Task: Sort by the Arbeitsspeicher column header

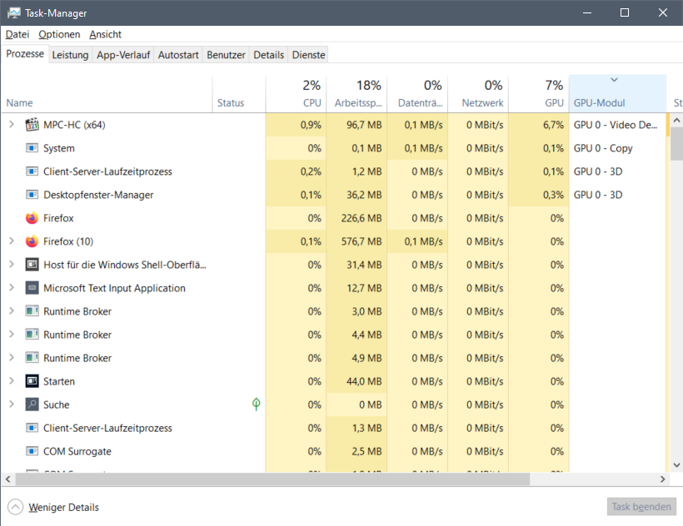Action: click(x=356, y=93)
